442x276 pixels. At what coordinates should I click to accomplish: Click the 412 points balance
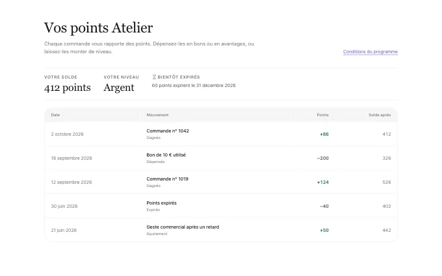tap(68, 88)
